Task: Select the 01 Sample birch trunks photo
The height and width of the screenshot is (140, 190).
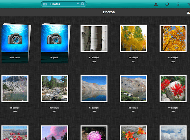Action: (x=94, y=39)
